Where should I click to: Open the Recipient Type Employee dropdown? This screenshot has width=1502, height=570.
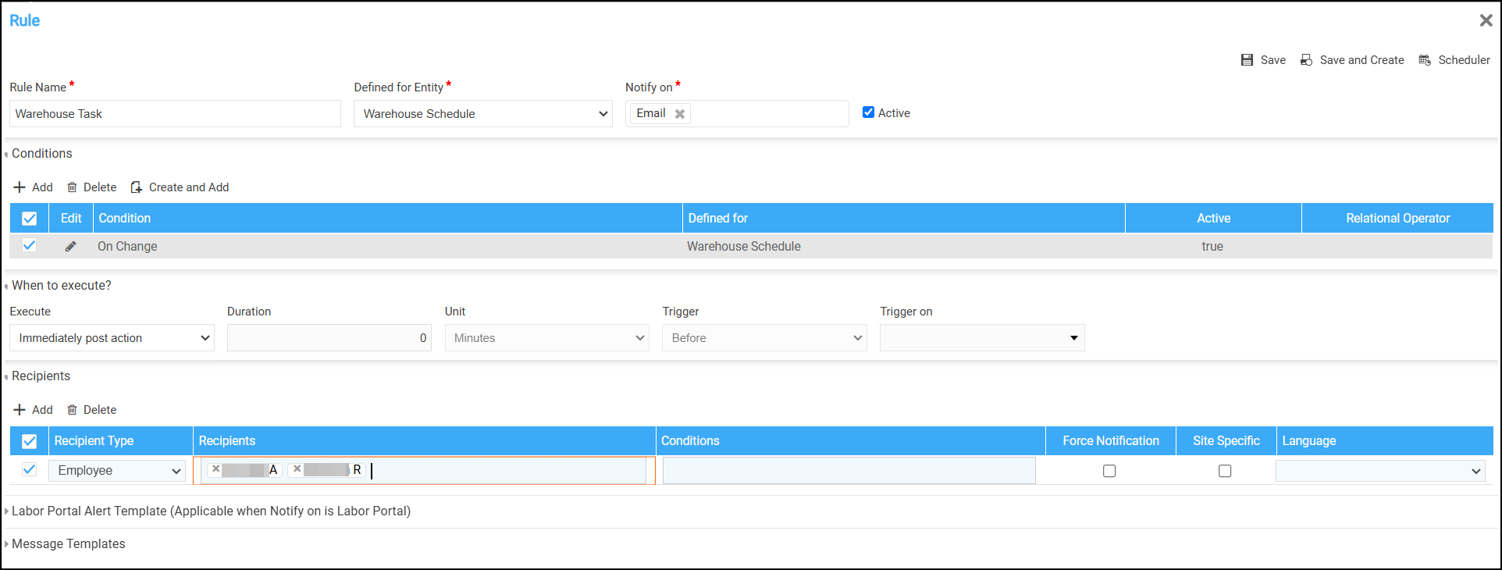[x=117, y=471]
